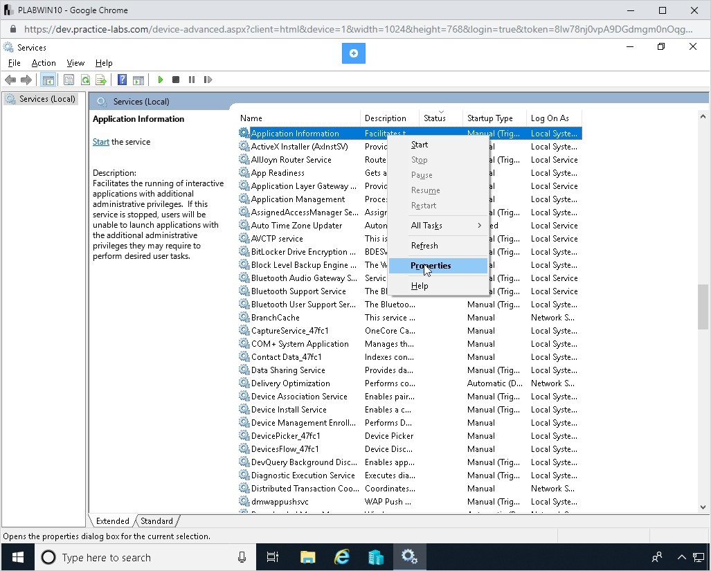Switch to the Extended tab
This screenshot has height=571, width=711.
coord(112,520)
